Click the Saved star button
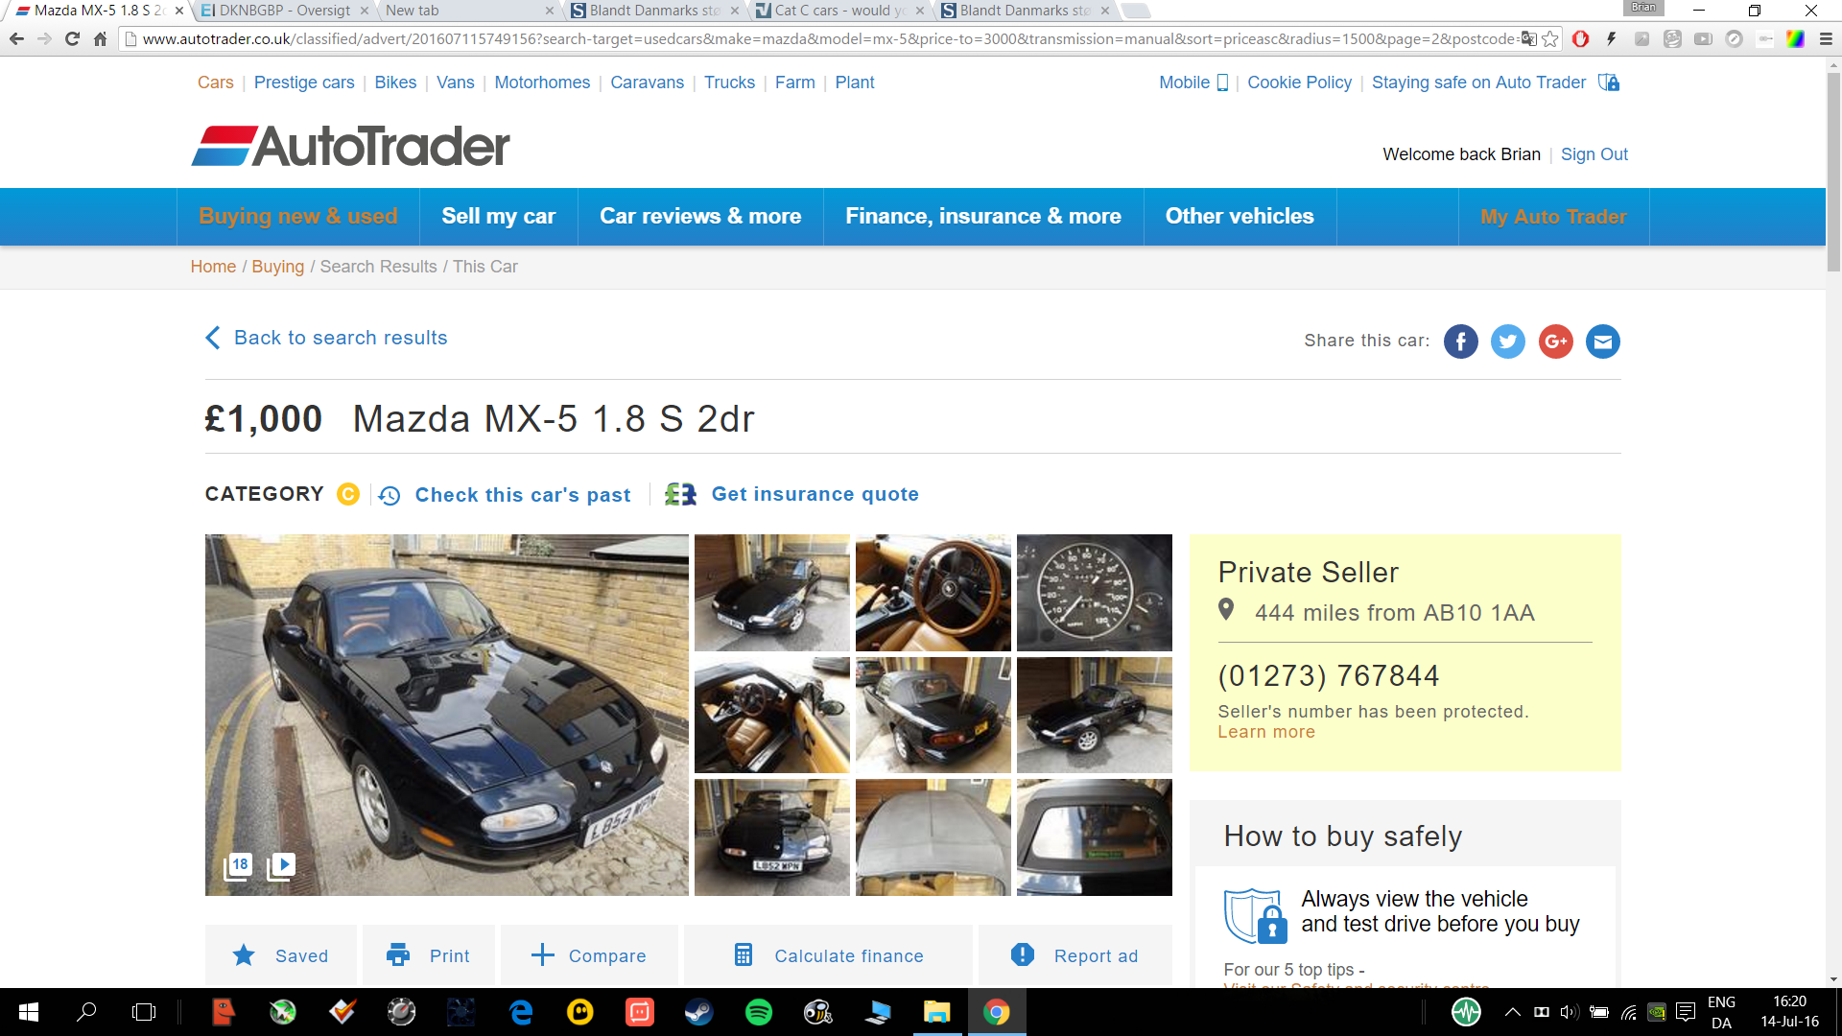 (x=281, y=955)
